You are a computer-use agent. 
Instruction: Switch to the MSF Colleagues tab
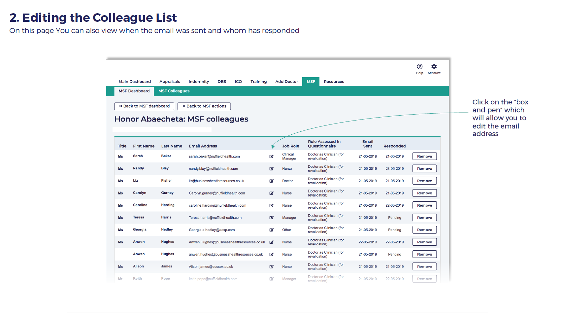coord(174,91)
